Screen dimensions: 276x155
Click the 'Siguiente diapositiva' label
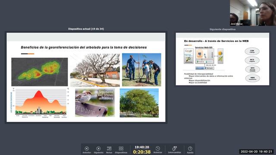[223, 29]
